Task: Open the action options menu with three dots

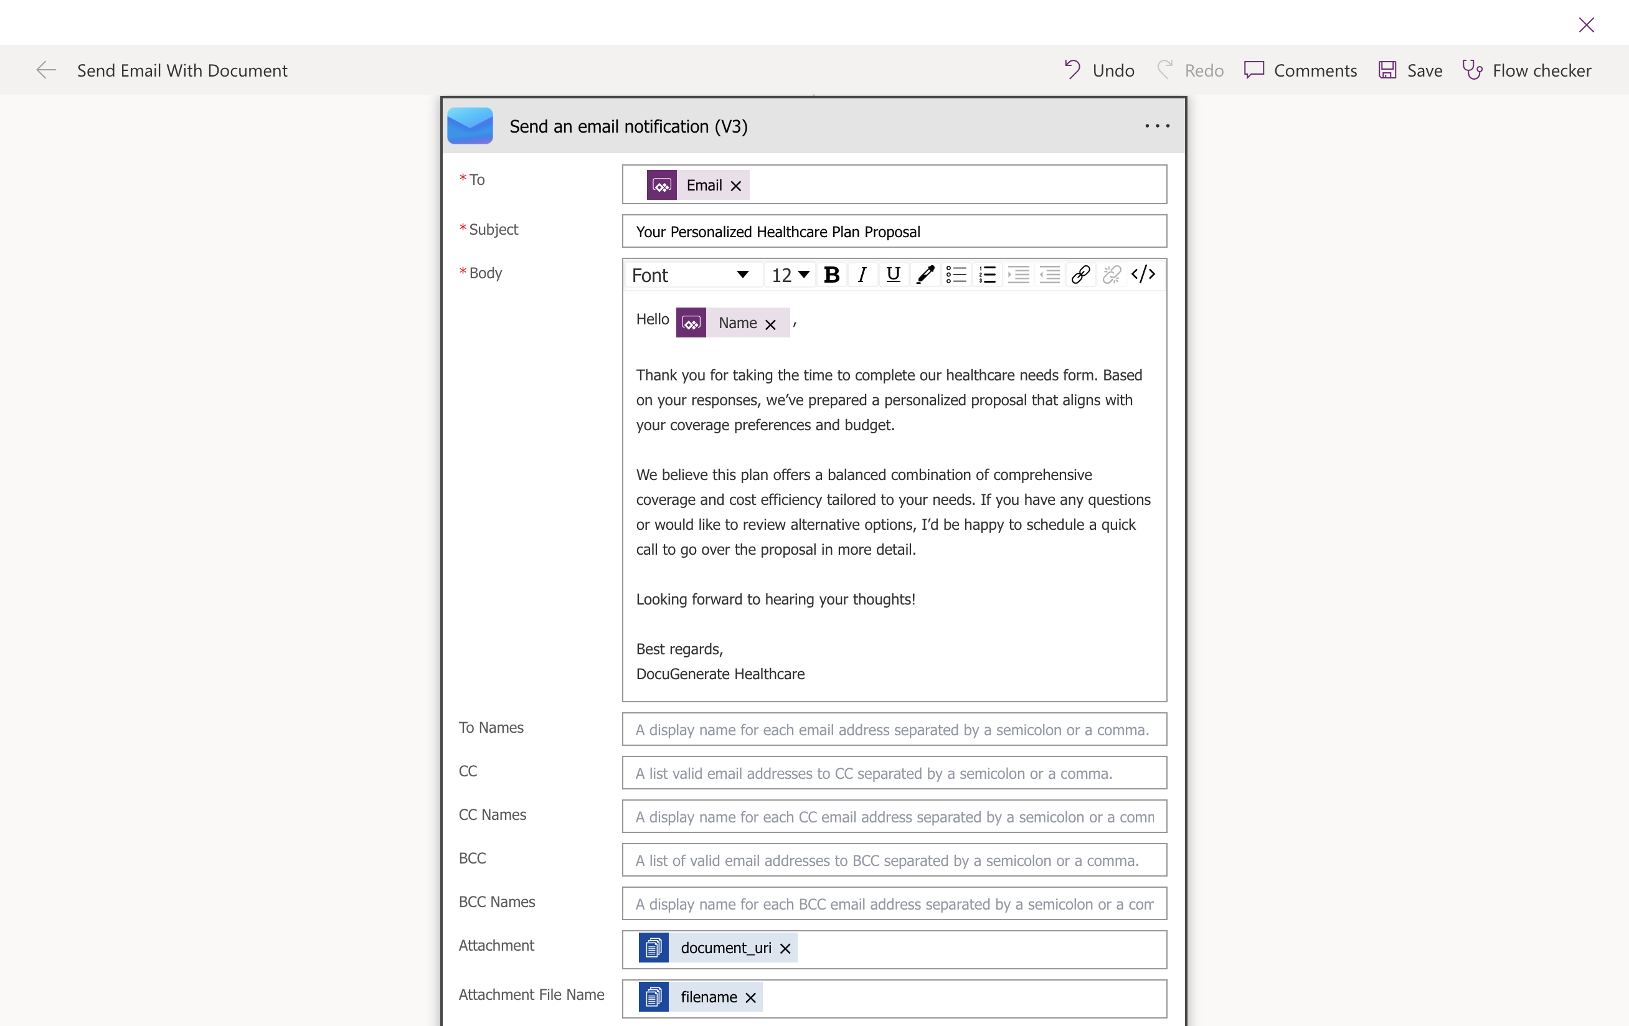Action: [1157, 126]
